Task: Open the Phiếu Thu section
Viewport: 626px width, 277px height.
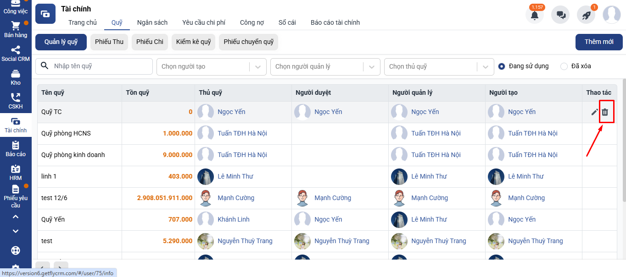Action: click(109, 42)
